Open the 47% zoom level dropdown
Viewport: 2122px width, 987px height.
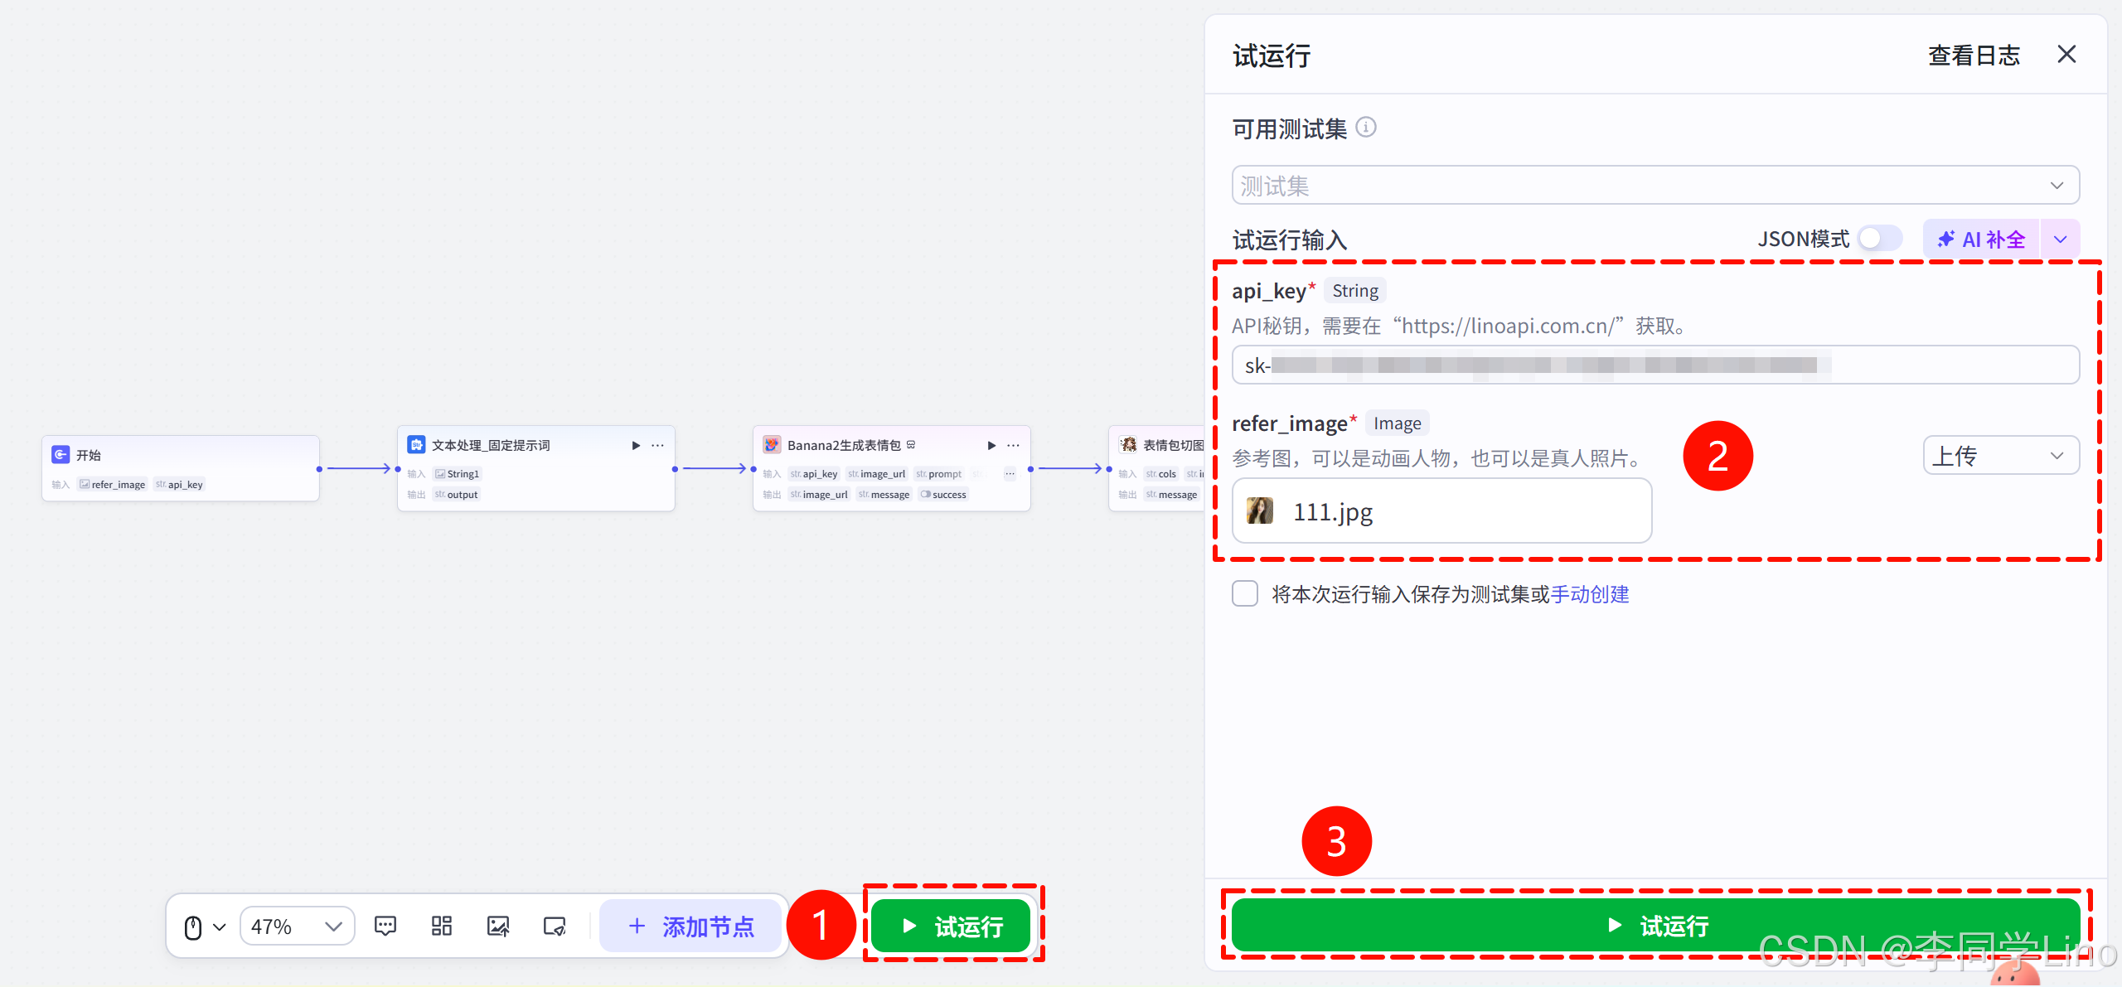click(x=297, y=926)
